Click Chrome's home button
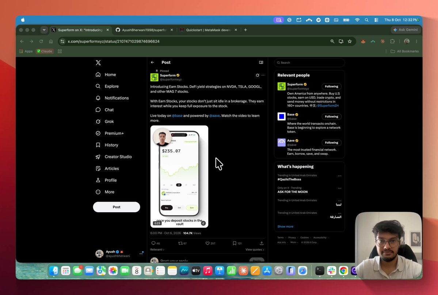Image resolution: width=438 pixels, height=295 pixels. pos(51,41)
